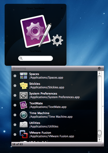Click the /Applications/Time Machine.app path
Screen dimensions: 108x153
point(51,117)
